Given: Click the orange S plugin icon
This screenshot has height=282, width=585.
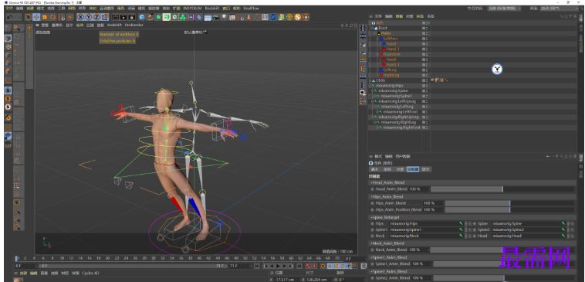Looking at the screenshot, I should tap(298, 17).
